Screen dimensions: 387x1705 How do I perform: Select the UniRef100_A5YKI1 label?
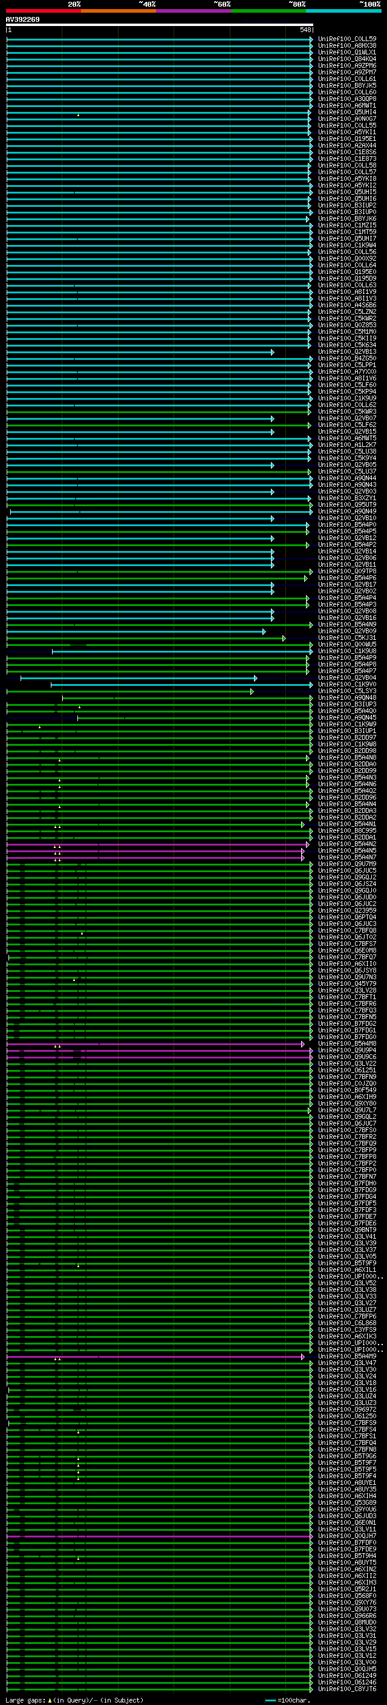tap(347, 132)
